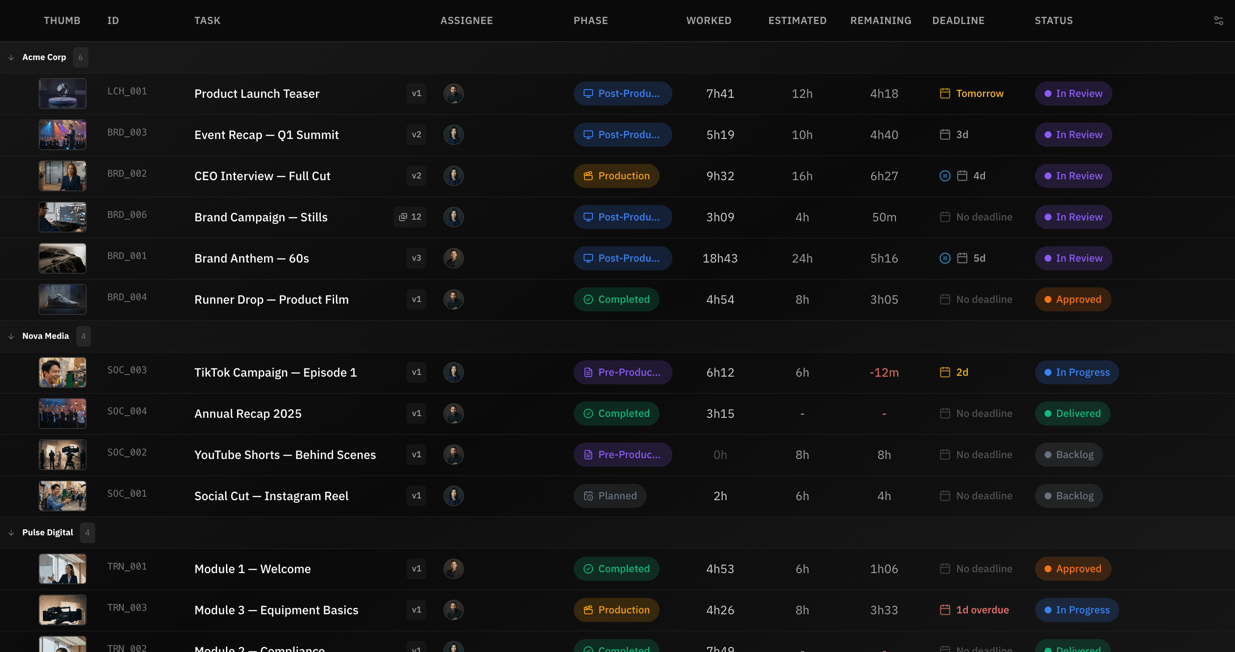Click assignee avatar for Event Recap — Q1 Summit
The image size is (1235, 652).
tap(453, 135)
